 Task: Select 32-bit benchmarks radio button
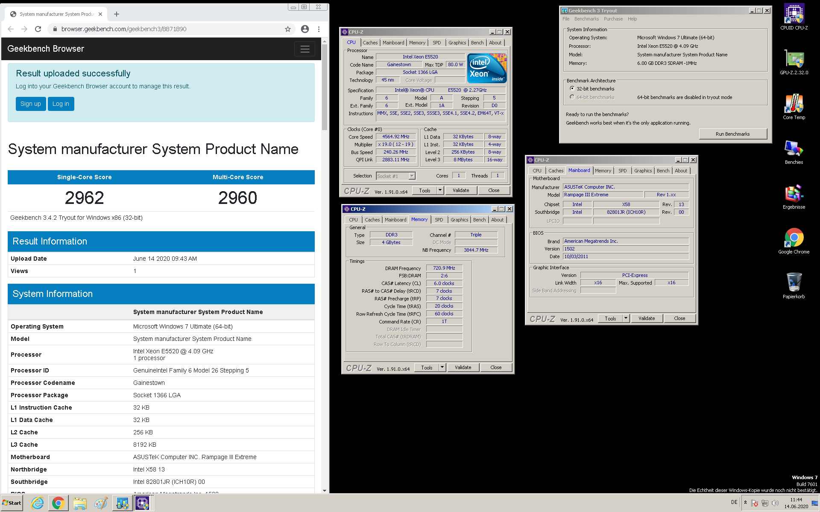(x=572, y=88)
